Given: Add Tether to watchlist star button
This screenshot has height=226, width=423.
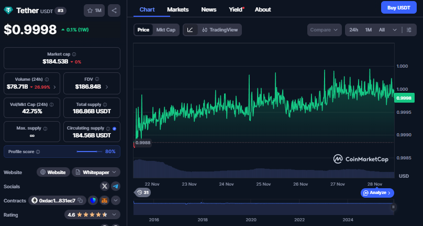Looking at the screenshot, I should pos(94,10).
